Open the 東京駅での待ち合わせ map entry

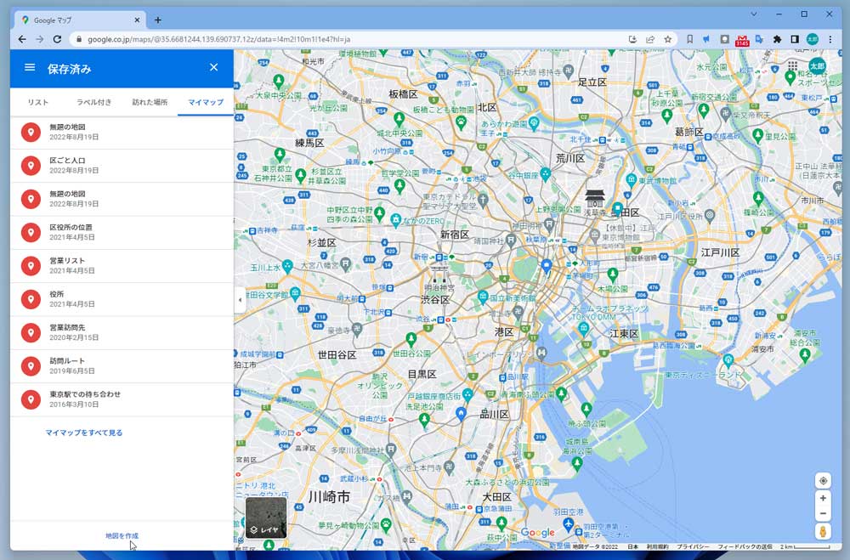(x=122, y=399)
